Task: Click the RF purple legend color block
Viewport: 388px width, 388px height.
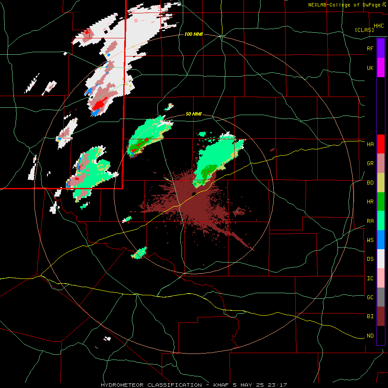Action: [381, 48]
